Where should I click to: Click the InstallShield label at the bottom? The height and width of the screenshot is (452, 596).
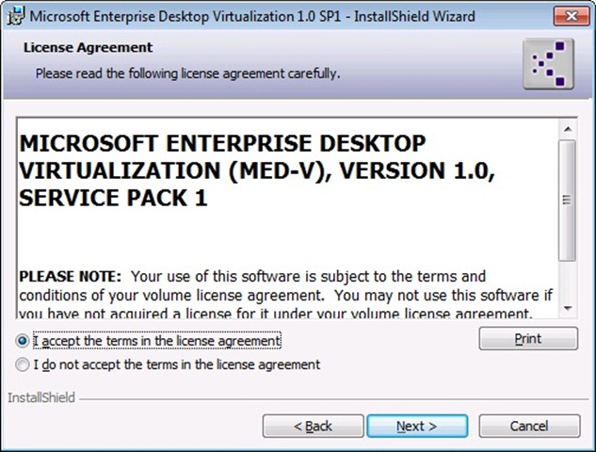pyautogui.click(x=41, y=397)
